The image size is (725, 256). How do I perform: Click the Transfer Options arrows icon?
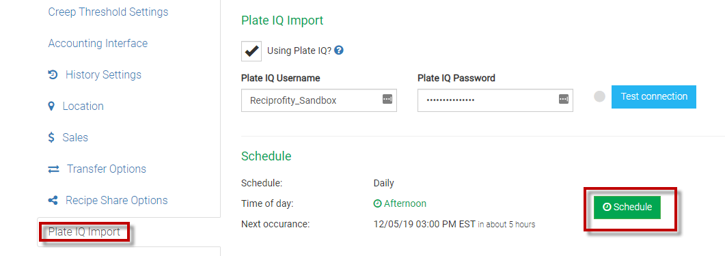click(53, 169)
